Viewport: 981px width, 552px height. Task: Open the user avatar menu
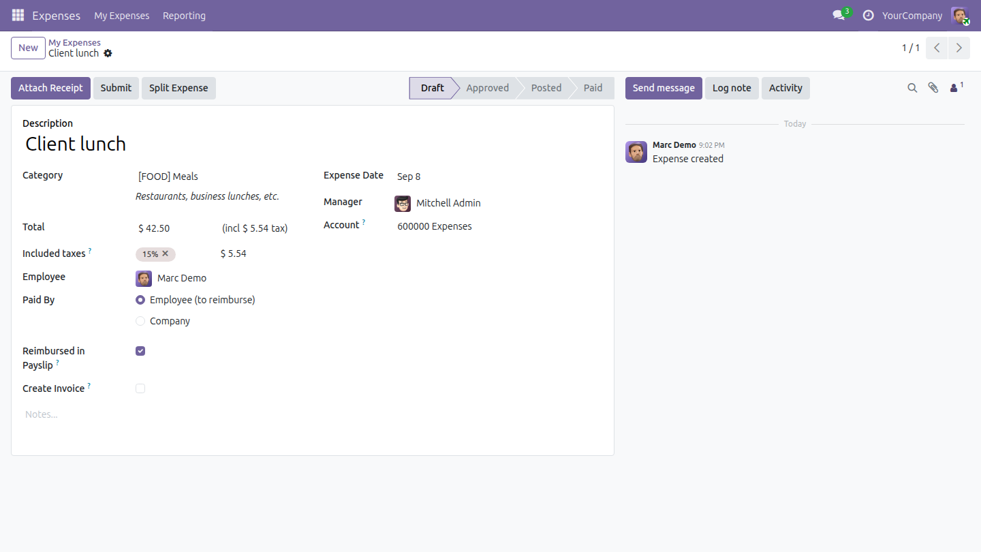[960, 16]
